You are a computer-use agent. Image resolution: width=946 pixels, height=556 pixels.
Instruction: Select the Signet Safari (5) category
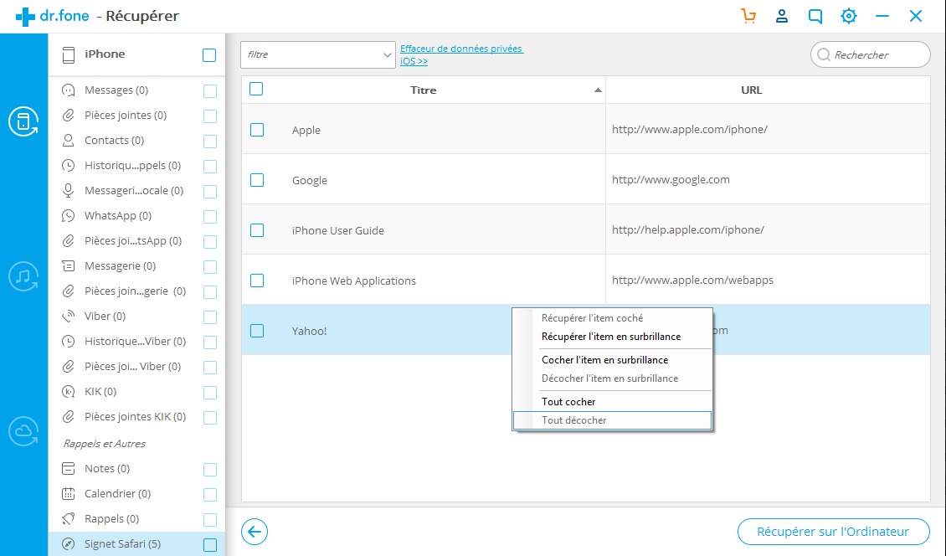(136, 544)
